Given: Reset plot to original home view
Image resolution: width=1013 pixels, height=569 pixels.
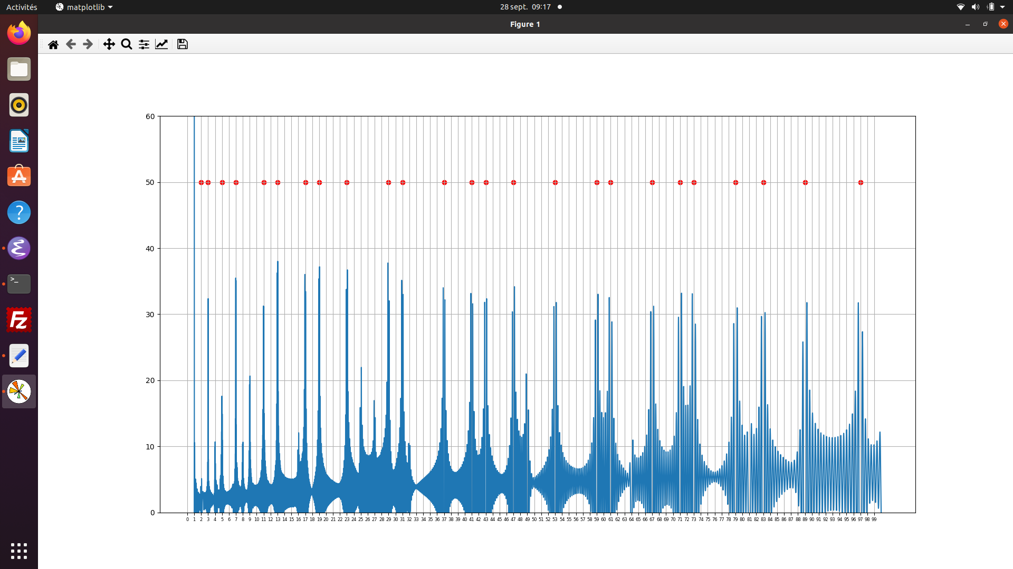Looking at the screenshot, I should point(53,44).
